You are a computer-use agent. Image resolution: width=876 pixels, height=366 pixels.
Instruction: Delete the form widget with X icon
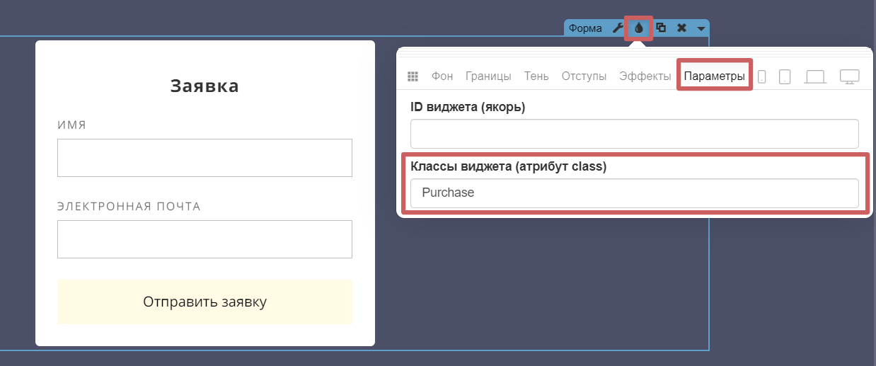pyautogui.click(x=681, y=28)
